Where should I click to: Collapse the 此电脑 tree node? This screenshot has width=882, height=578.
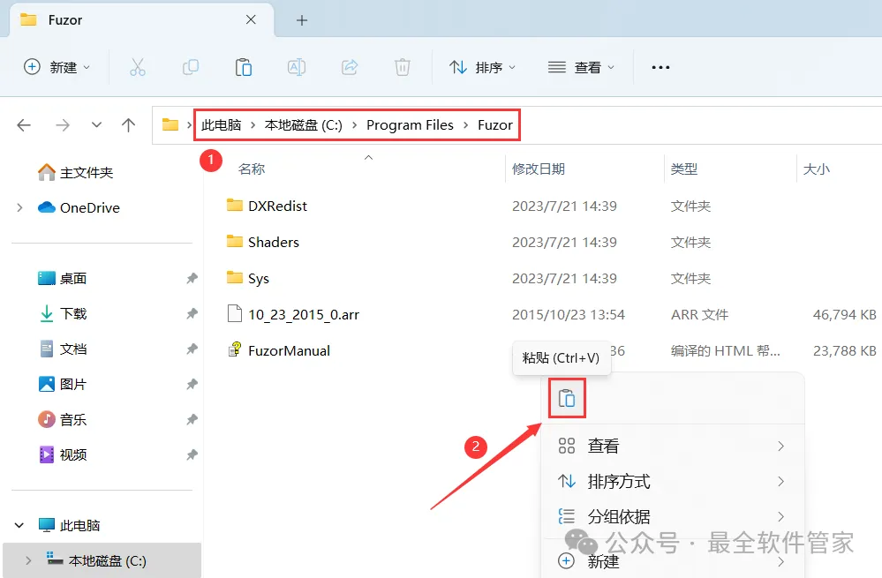pos(19,525)
